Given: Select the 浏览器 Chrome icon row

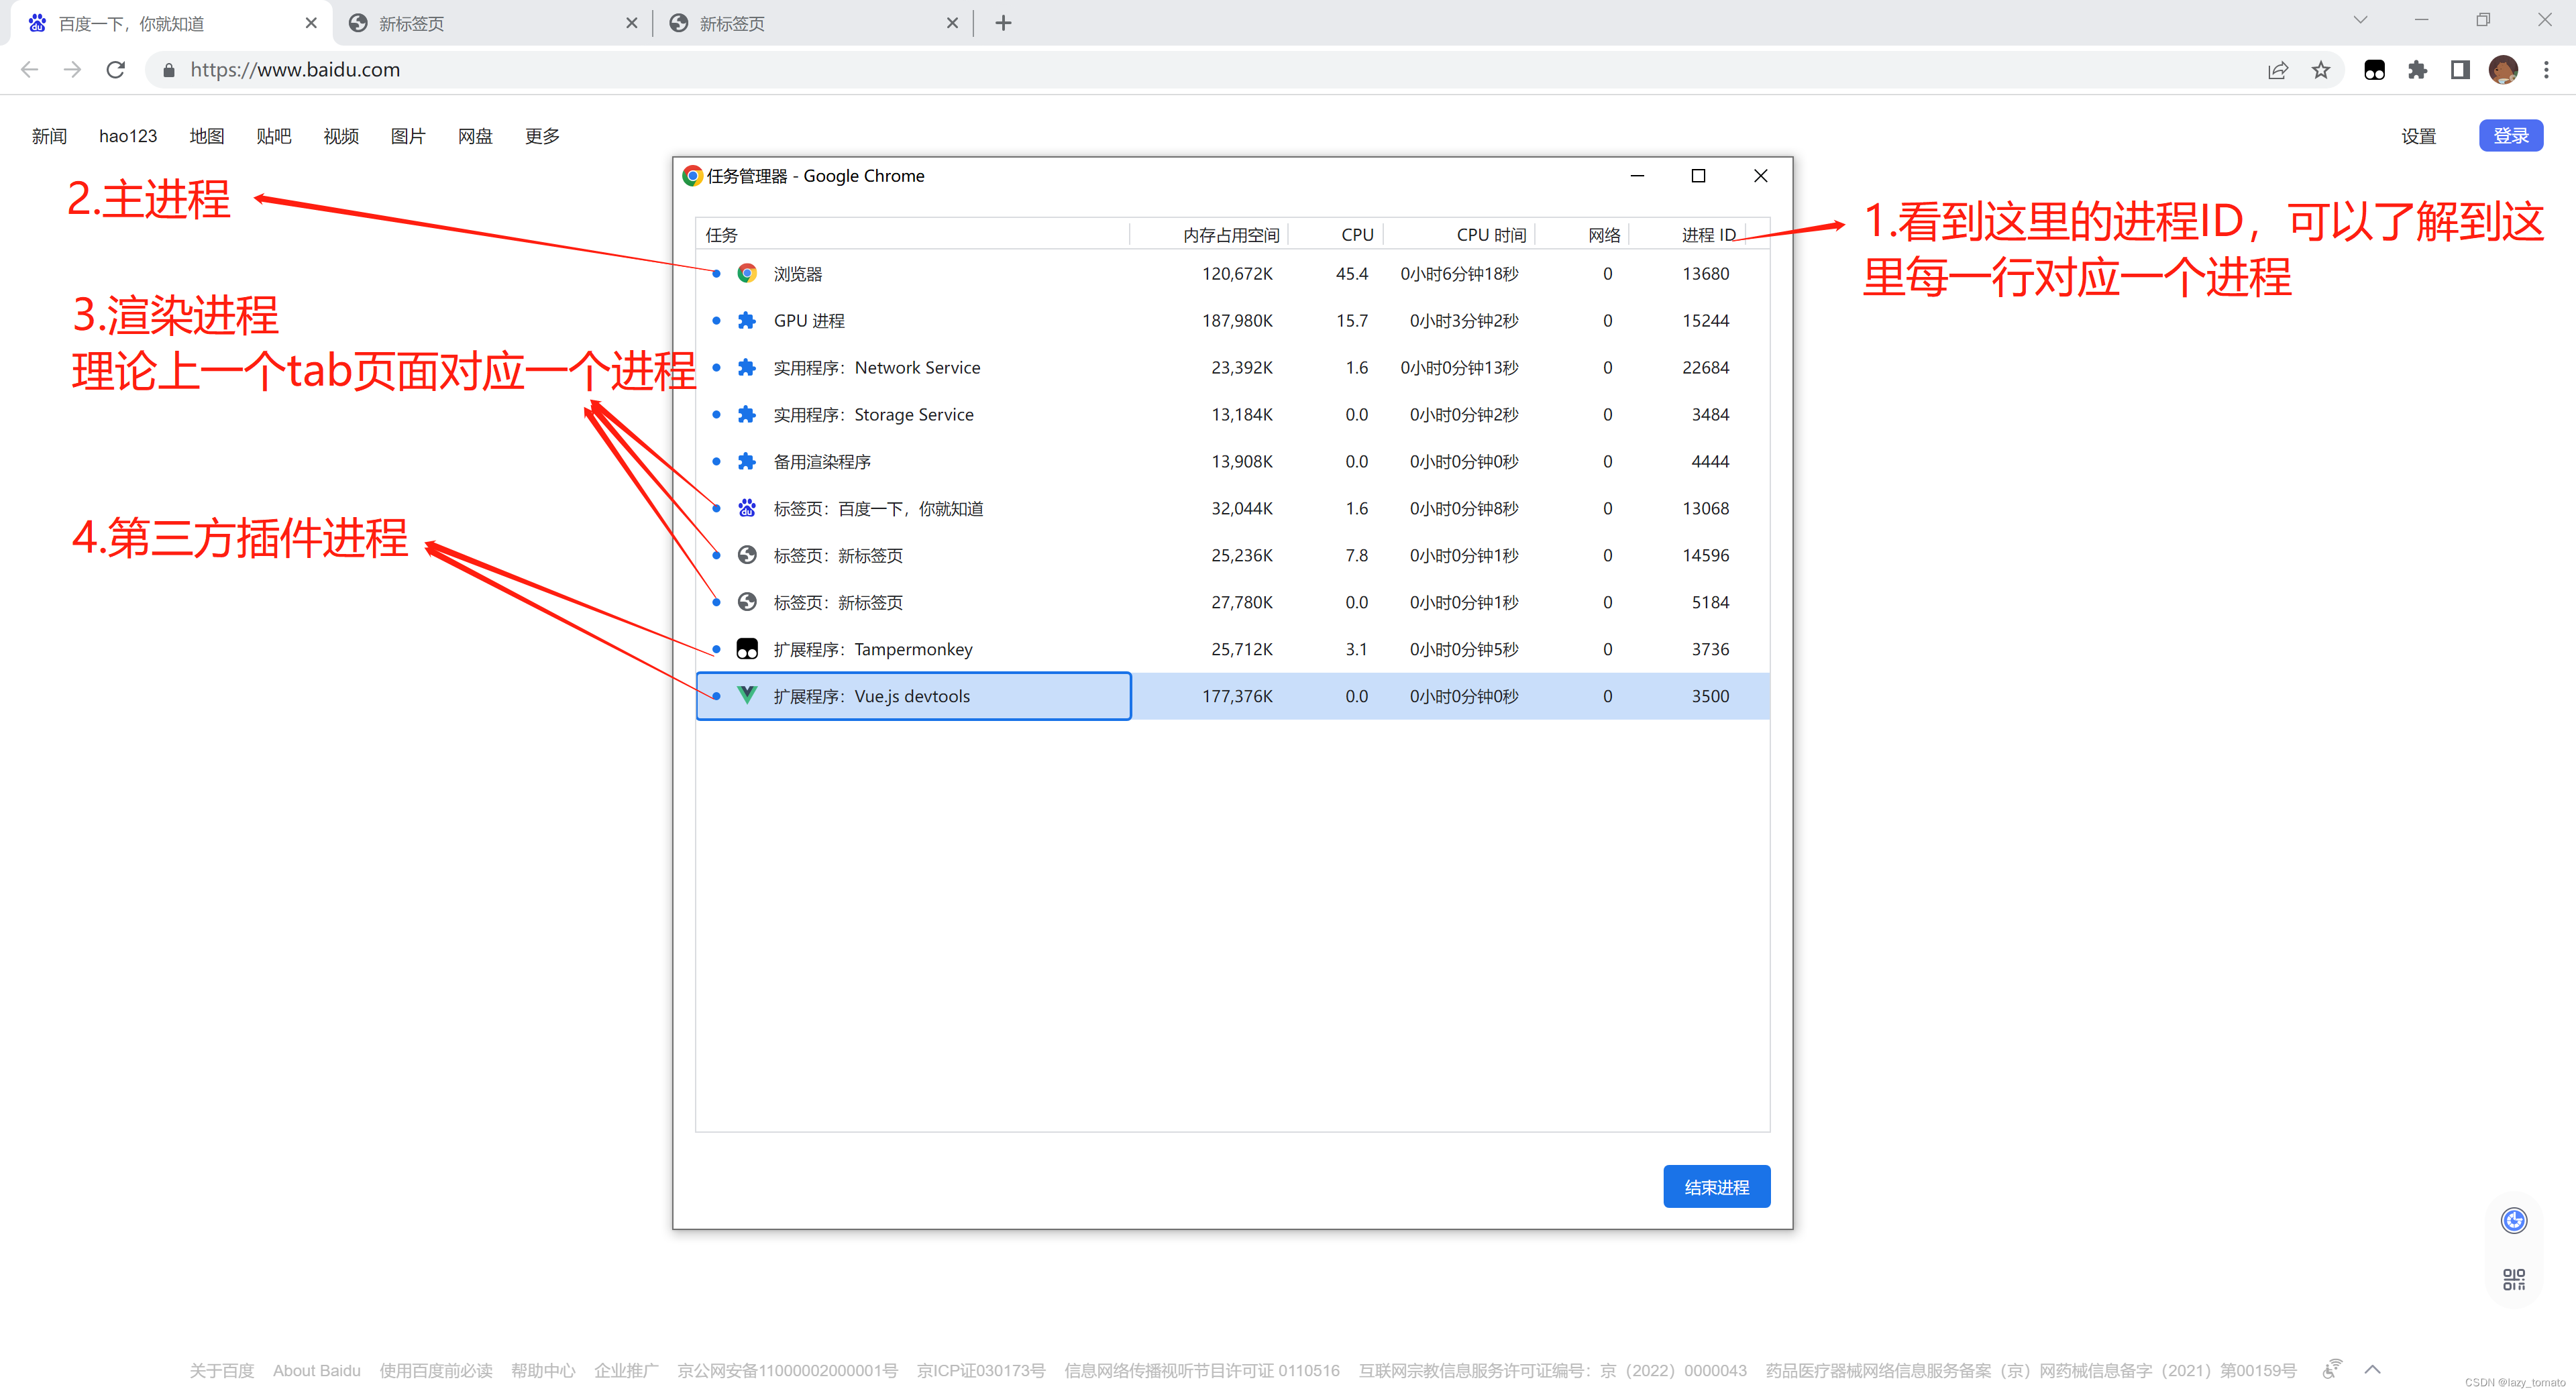Looking at the screenshot, I should tap(747, 273).
